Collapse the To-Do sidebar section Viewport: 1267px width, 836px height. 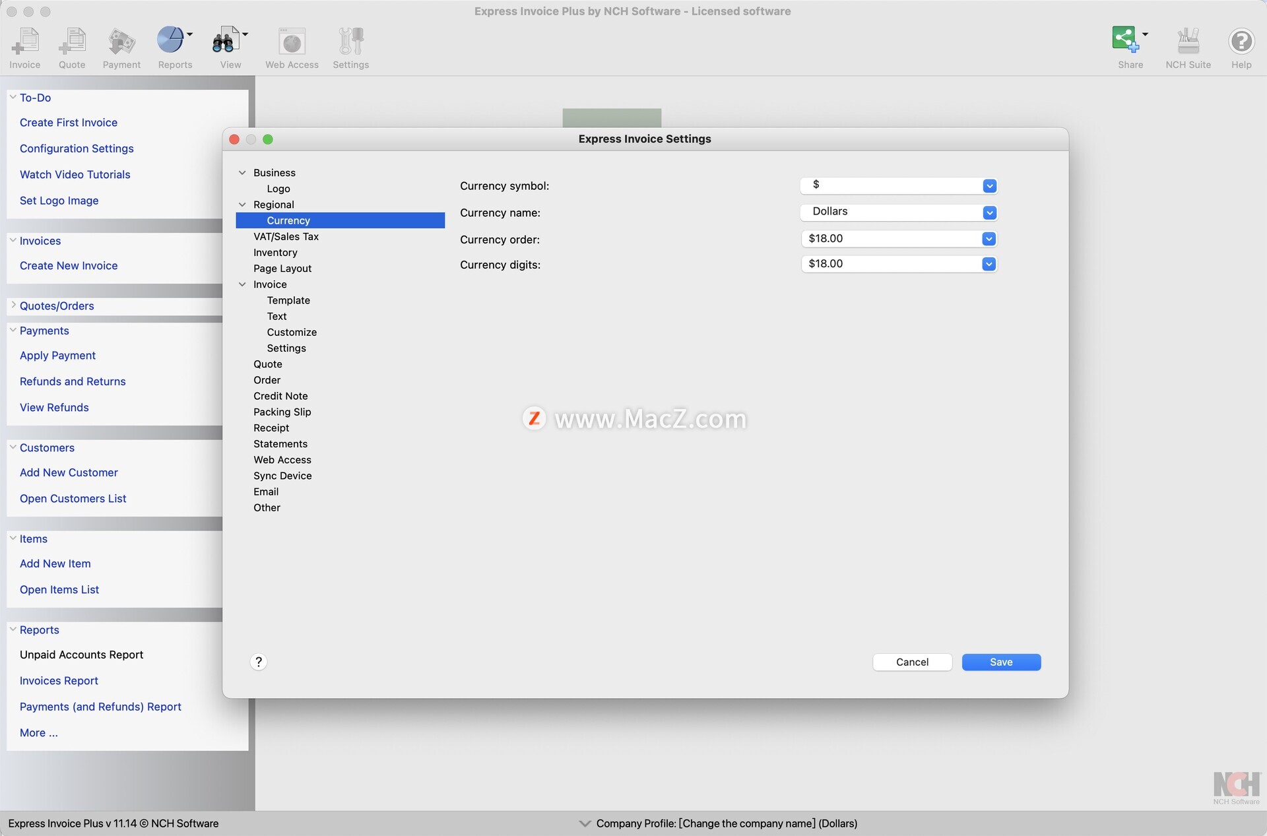[13, 97]
